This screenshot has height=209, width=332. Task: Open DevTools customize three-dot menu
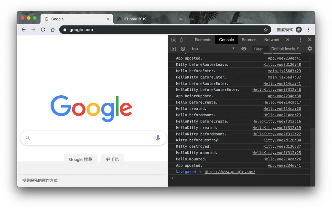(300, 40)
